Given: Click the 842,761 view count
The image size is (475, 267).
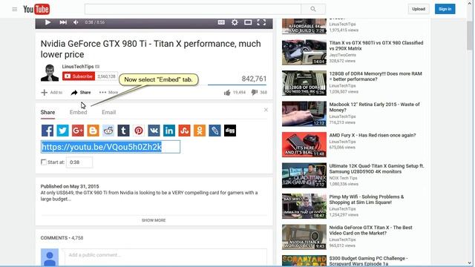Looking at the screenshot, I should 254,79.
